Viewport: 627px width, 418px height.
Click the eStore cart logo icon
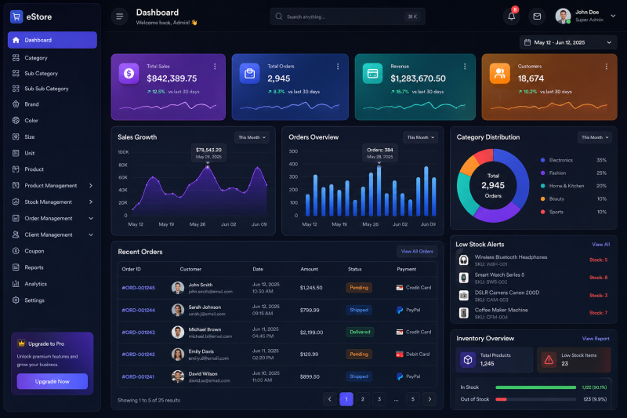[x=16, y=16]
